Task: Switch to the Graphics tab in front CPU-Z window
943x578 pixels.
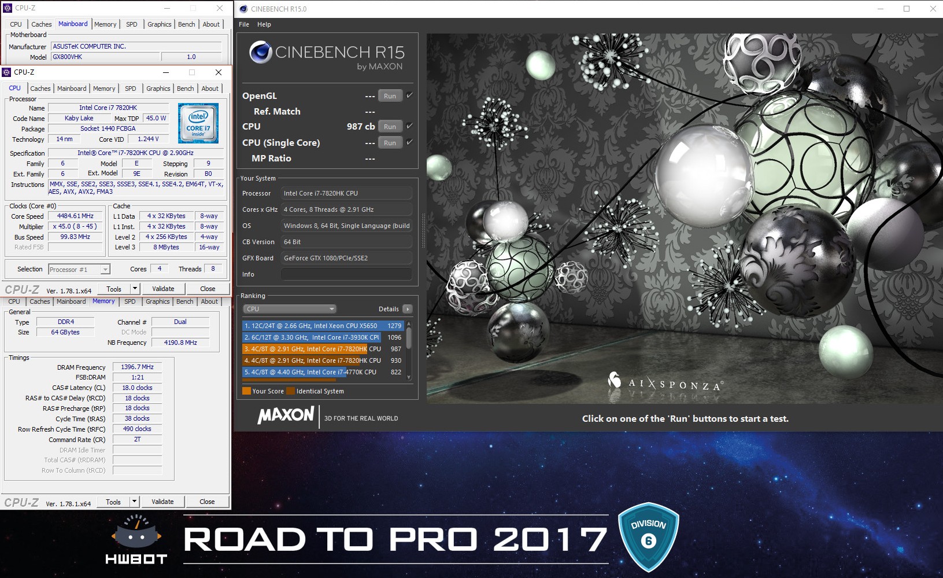Action: pos(158,89)
